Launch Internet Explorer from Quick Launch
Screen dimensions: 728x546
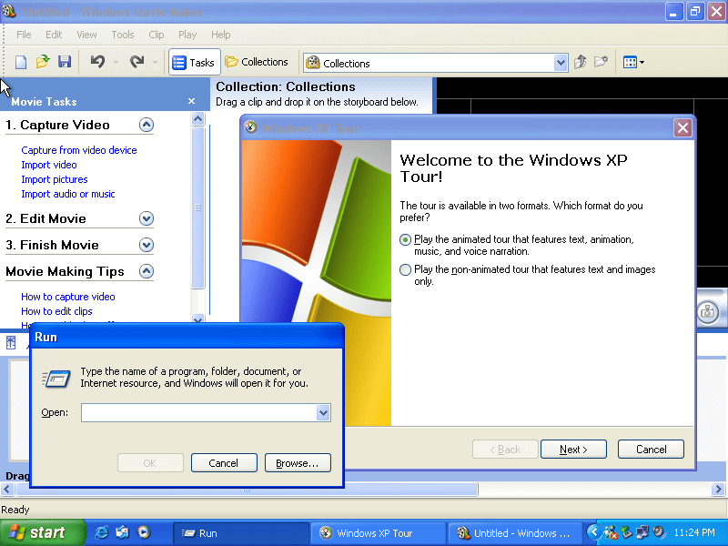(102, 533)
